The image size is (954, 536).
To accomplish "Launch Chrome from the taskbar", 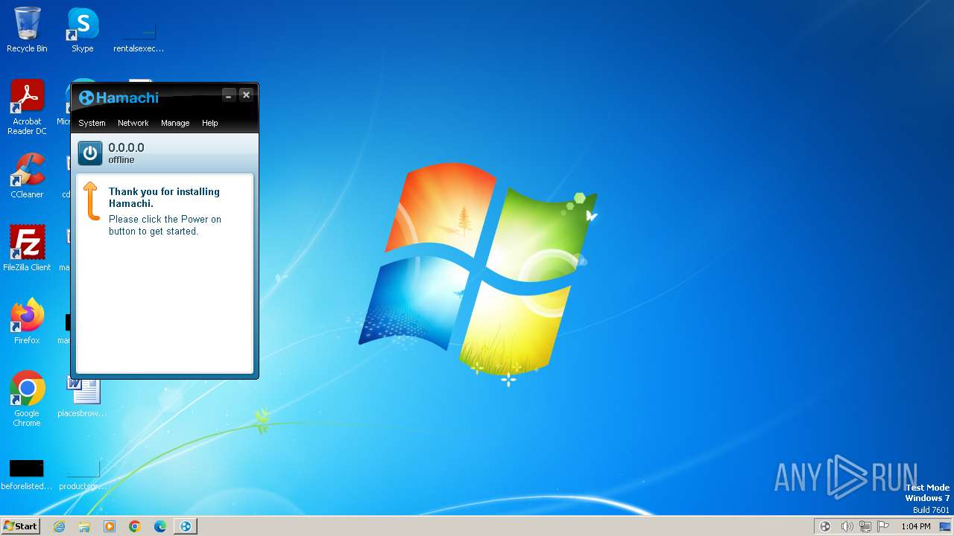I will pos(135,526).
